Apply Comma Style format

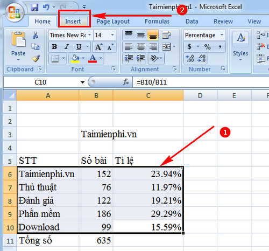(220, 47)
